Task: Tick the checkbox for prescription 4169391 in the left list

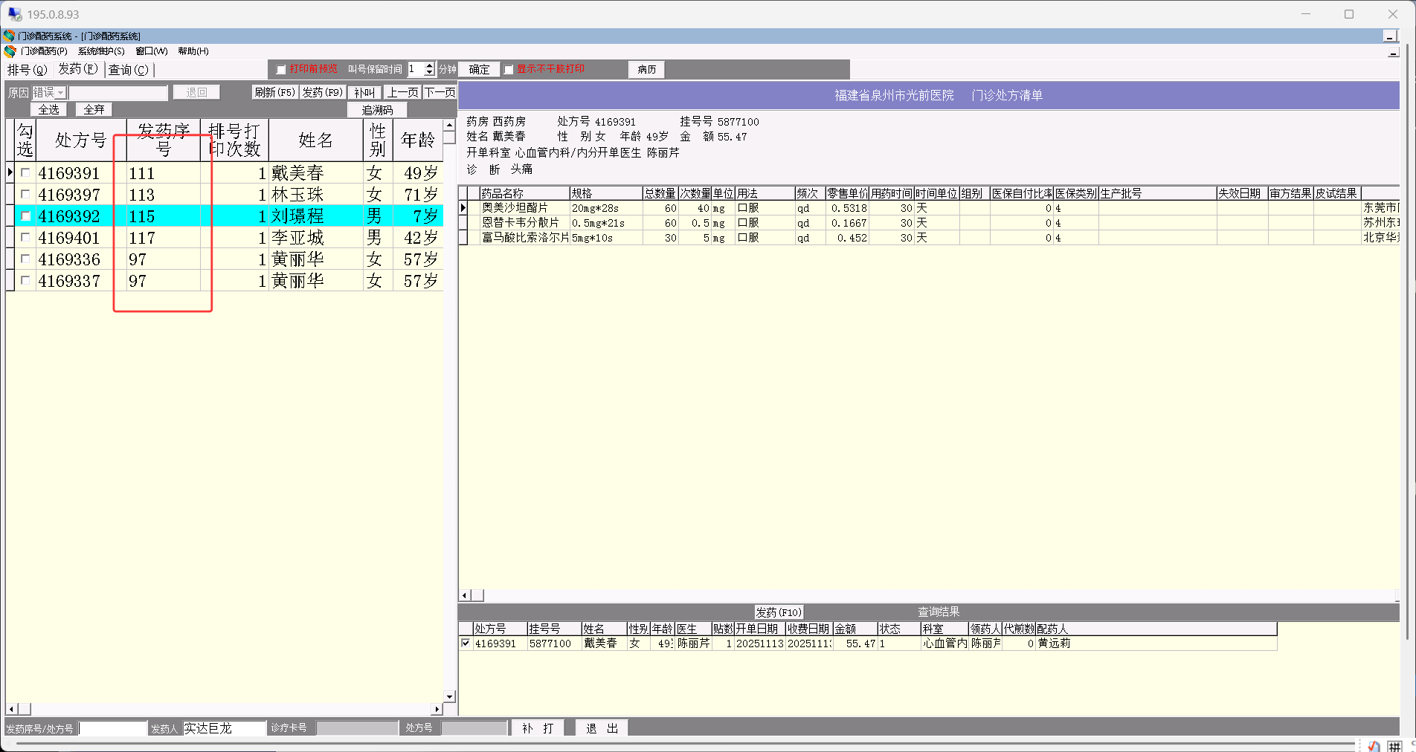Action: (x=25, y=172)
